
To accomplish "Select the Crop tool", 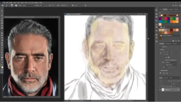I will click(2, 21).
